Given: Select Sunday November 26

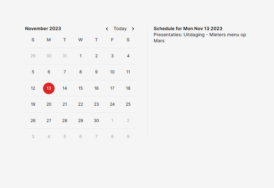Looking at the screenshot, I should (33, 120).
